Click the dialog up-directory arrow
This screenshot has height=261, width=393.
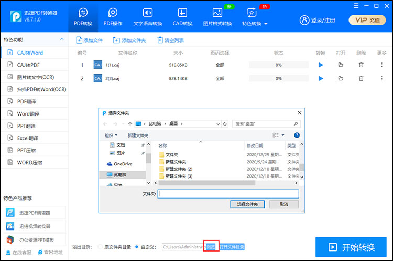click(x=130, y=124)
